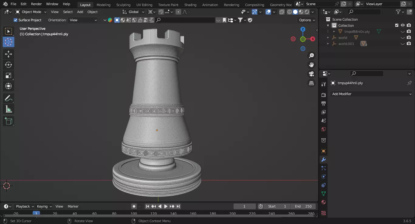415x224 pixels.
Task: Toggle Collection exclude-from-view-layer checkbox
Action: (396, 26)
